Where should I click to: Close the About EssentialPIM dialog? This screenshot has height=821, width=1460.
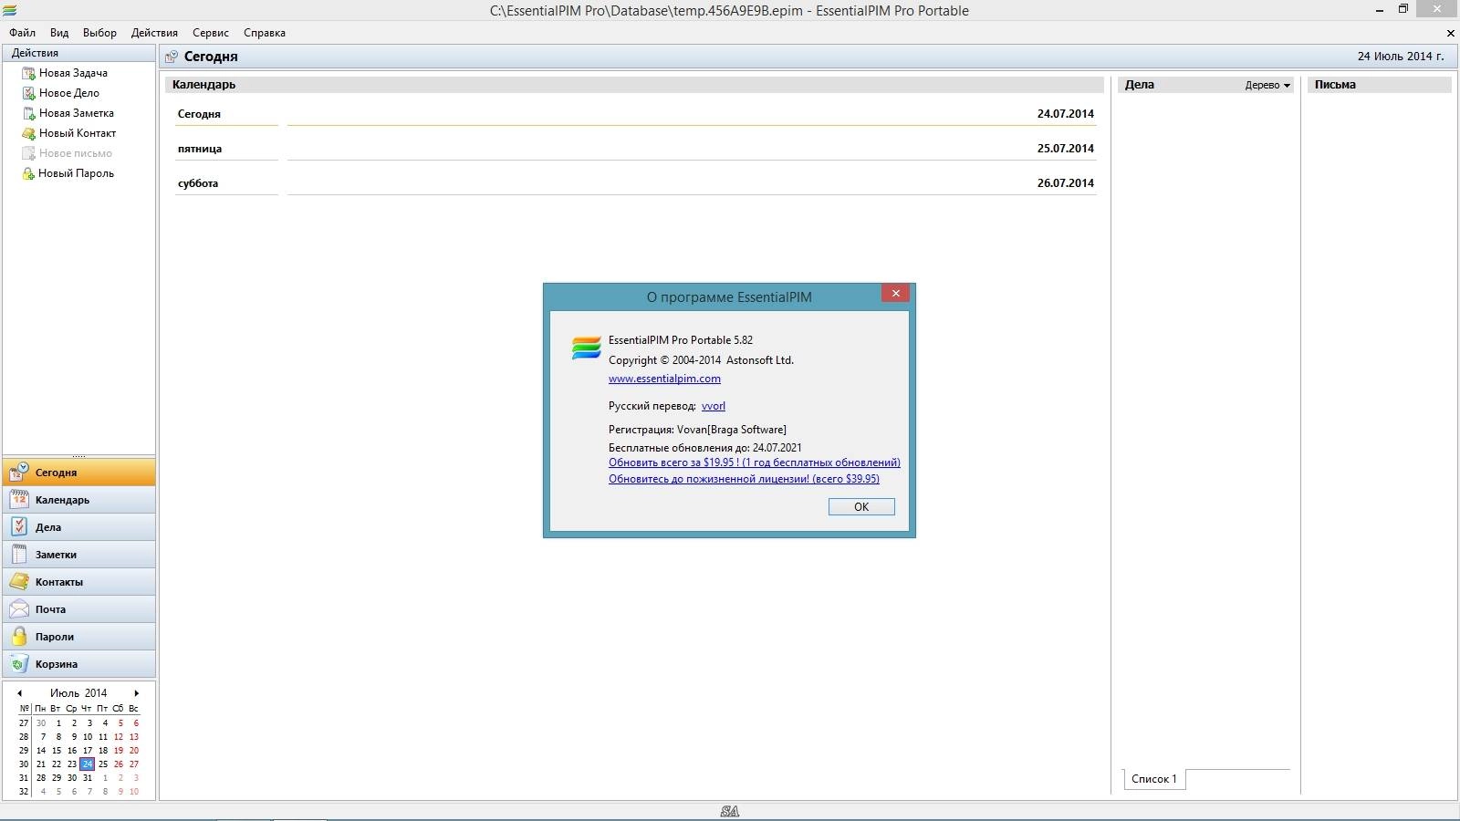tap(896, 293)
